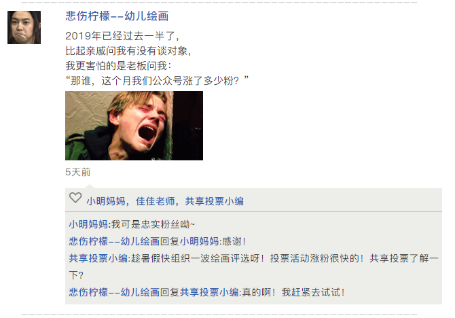Click the 5天前 timestamp
This screenshot has height=318, width=455.
(x=78, y=172)
